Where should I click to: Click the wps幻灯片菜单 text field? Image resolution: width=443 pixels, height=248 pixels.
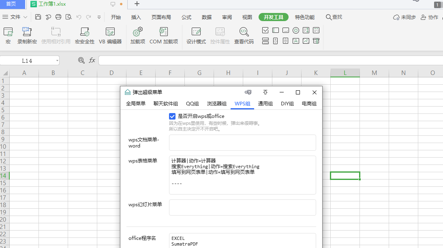point(242,207)
